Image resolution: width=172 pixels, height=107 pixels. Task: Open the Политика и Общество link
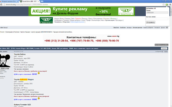62,22
